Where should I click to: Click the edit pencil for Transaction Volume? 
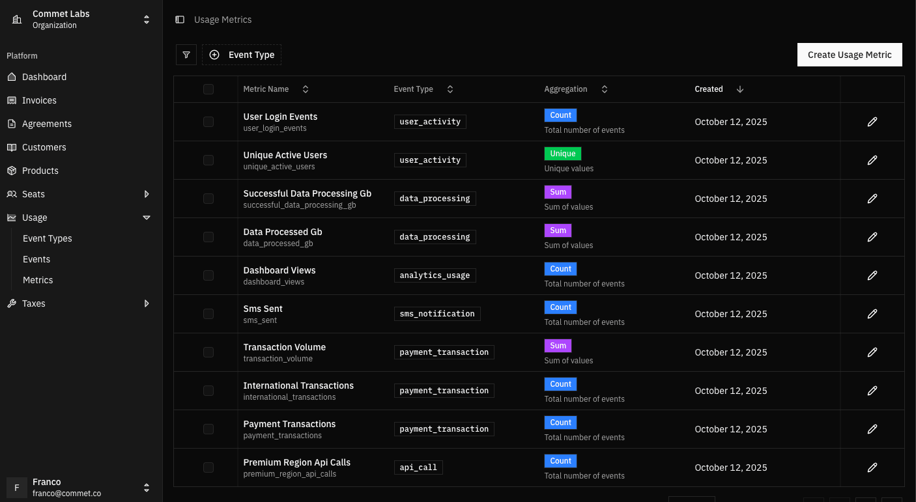coord(872,352)
